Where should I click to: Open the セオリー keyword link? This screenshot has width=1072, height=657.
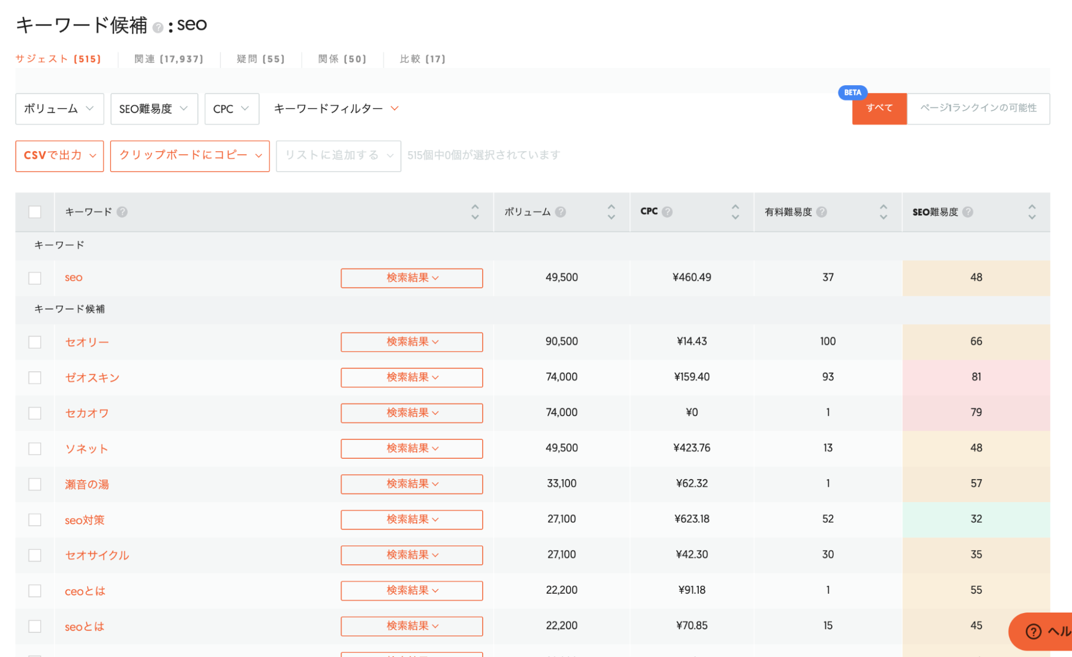87,342
